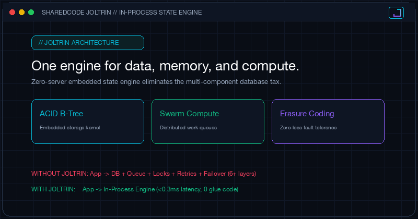This screenshot has height=219, width=418.
Task: Click 'Embedded storage kernel' description text
Action: point(70,128)
